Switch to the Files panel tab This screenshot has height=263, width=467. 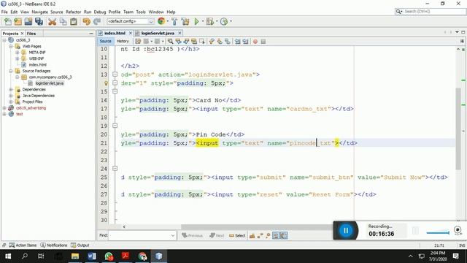pos(31,34)
